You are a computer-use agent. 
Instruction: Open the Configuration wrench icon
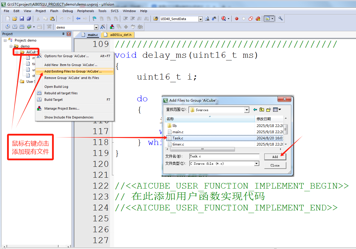280,19
